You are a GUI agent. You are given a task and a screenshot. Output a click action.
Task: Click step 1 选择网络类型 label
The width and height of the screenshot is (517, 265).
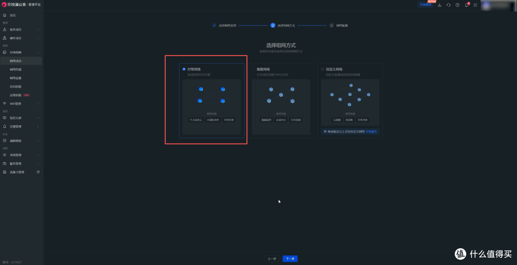227,25
